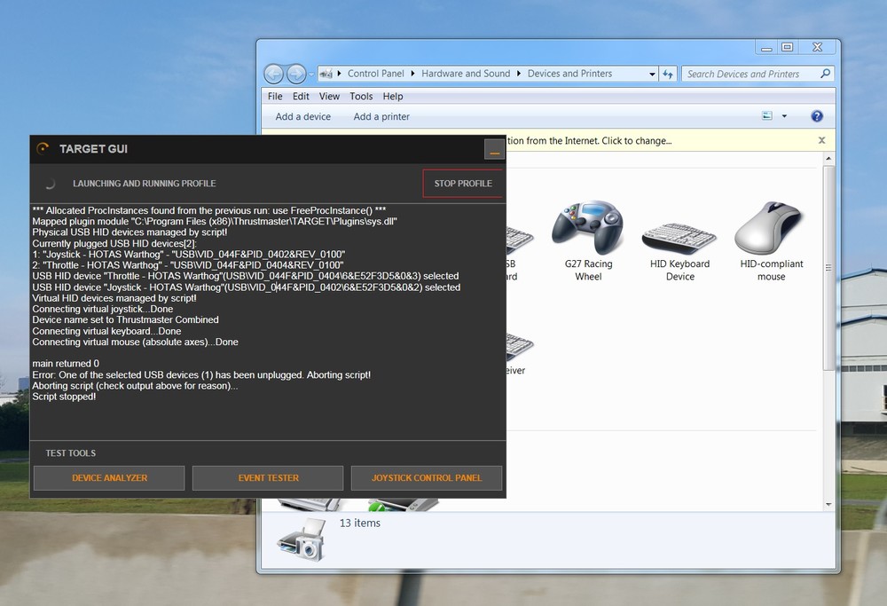Viewport: 887px width, 606px height.
Task: Expand the arrow after Hardware and Sound
Action: coord(519,74)
